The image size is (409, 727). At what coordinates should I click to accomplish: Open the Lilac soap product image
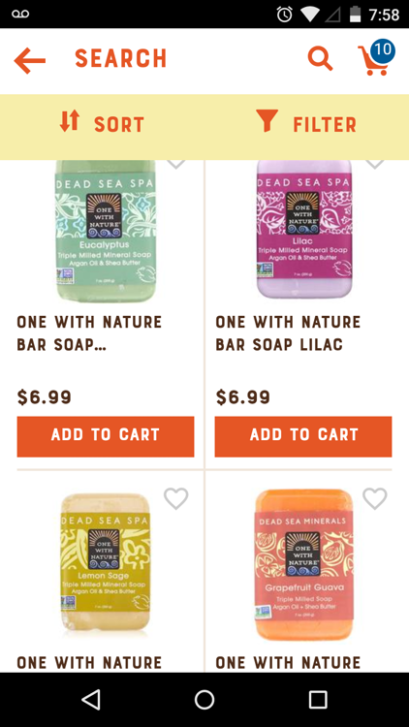point(304,230)
